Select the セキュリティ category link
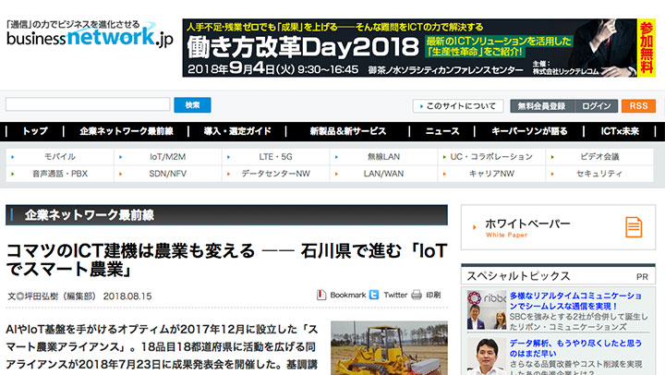The height and width of the screenshot is (375, 665). pos(599,174)
